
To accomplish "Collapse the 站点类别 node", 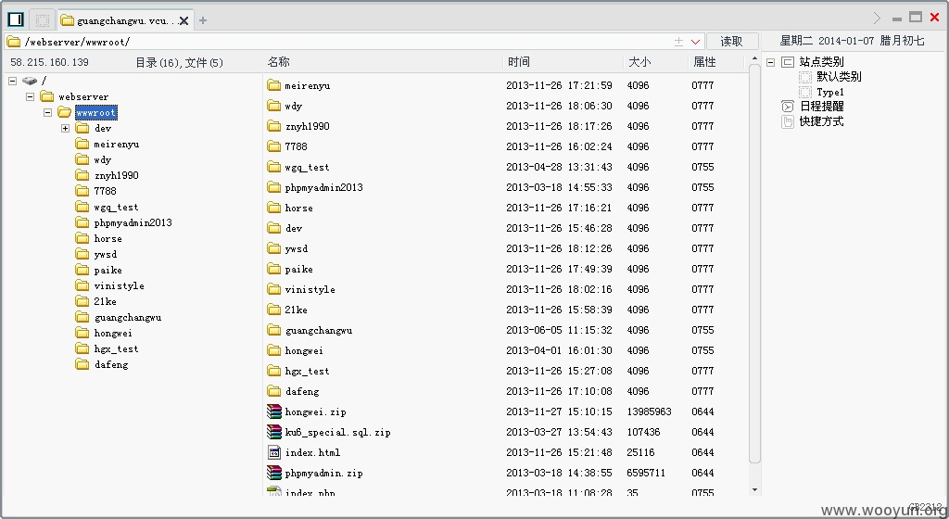I will 770,62.
